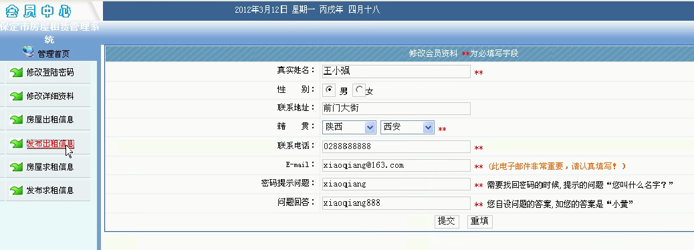Click the E-mail field with xiaoqiang@163.com
The height and width of the screenshot is (250, 694).
(x=396, y=166)
